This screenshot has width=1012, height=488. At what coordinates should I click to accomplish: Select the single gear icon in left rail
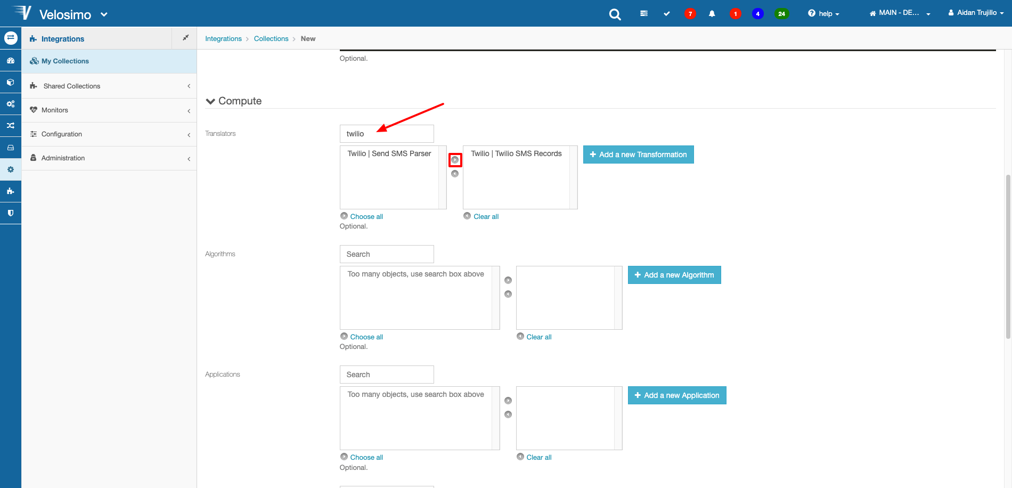pyautogui.click(x=11, y=169)
